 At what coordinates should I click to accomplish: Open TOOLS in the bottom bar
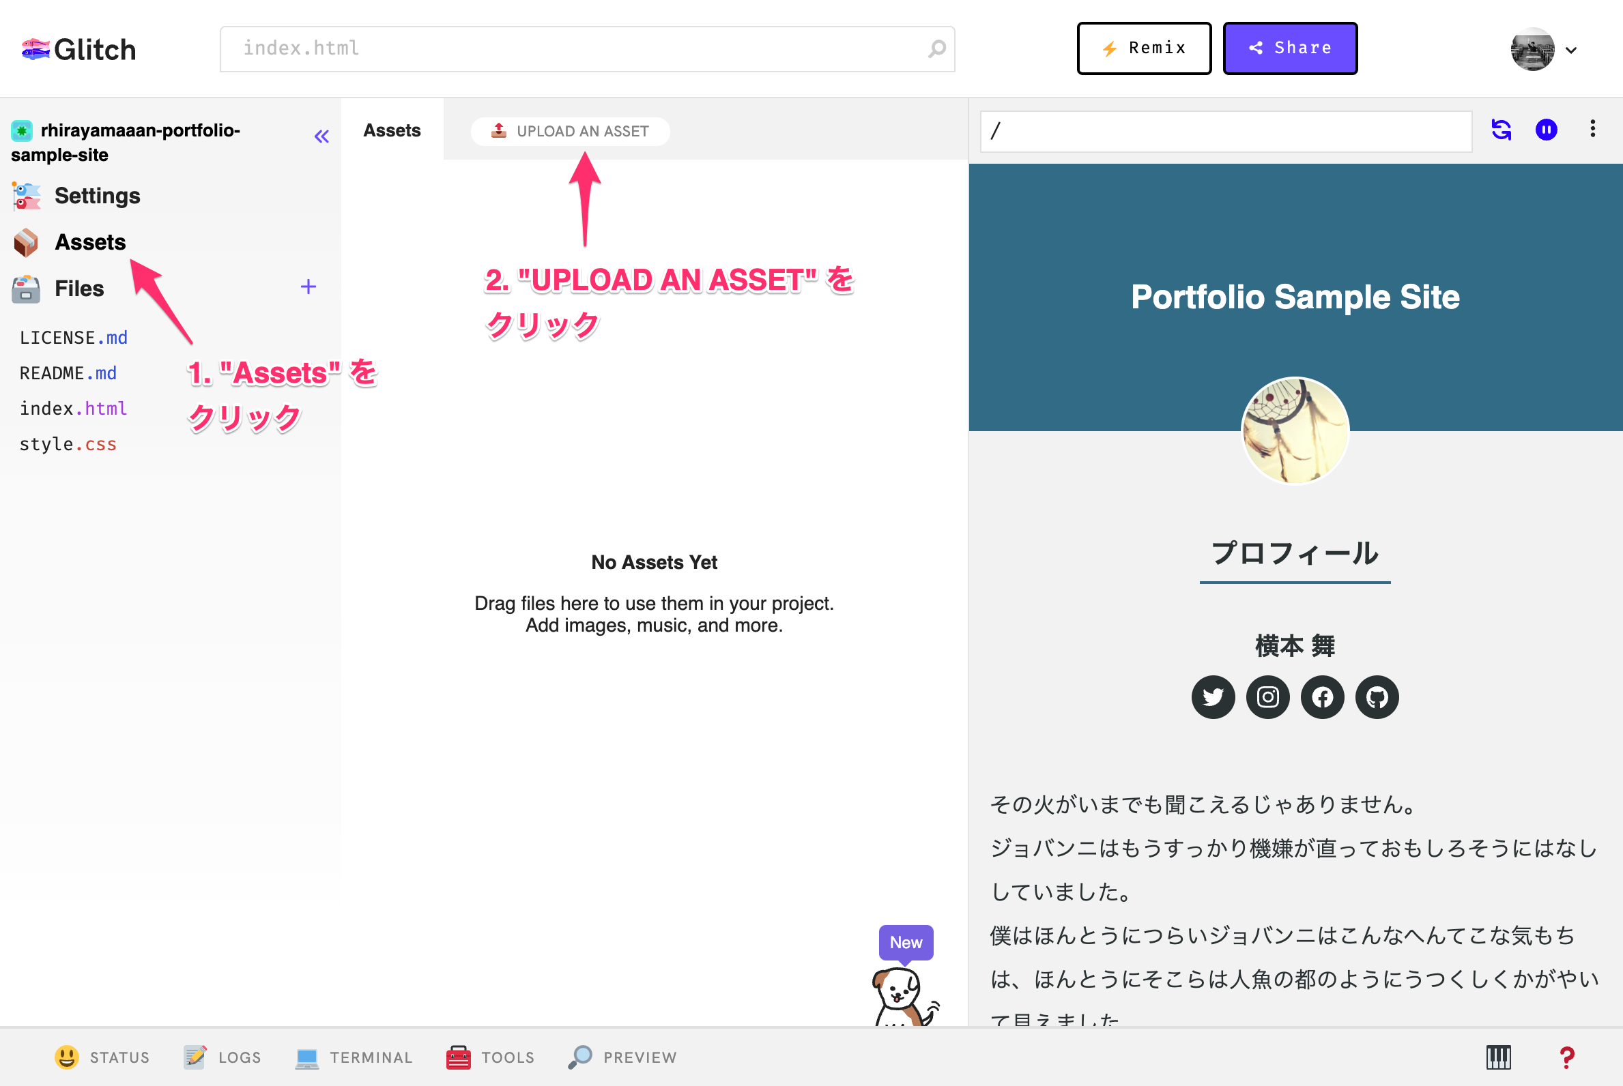(491, 1057)
